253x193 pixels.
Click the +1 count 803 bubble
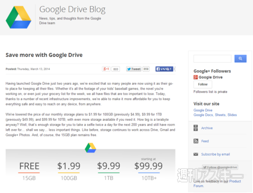pos(115,69)
